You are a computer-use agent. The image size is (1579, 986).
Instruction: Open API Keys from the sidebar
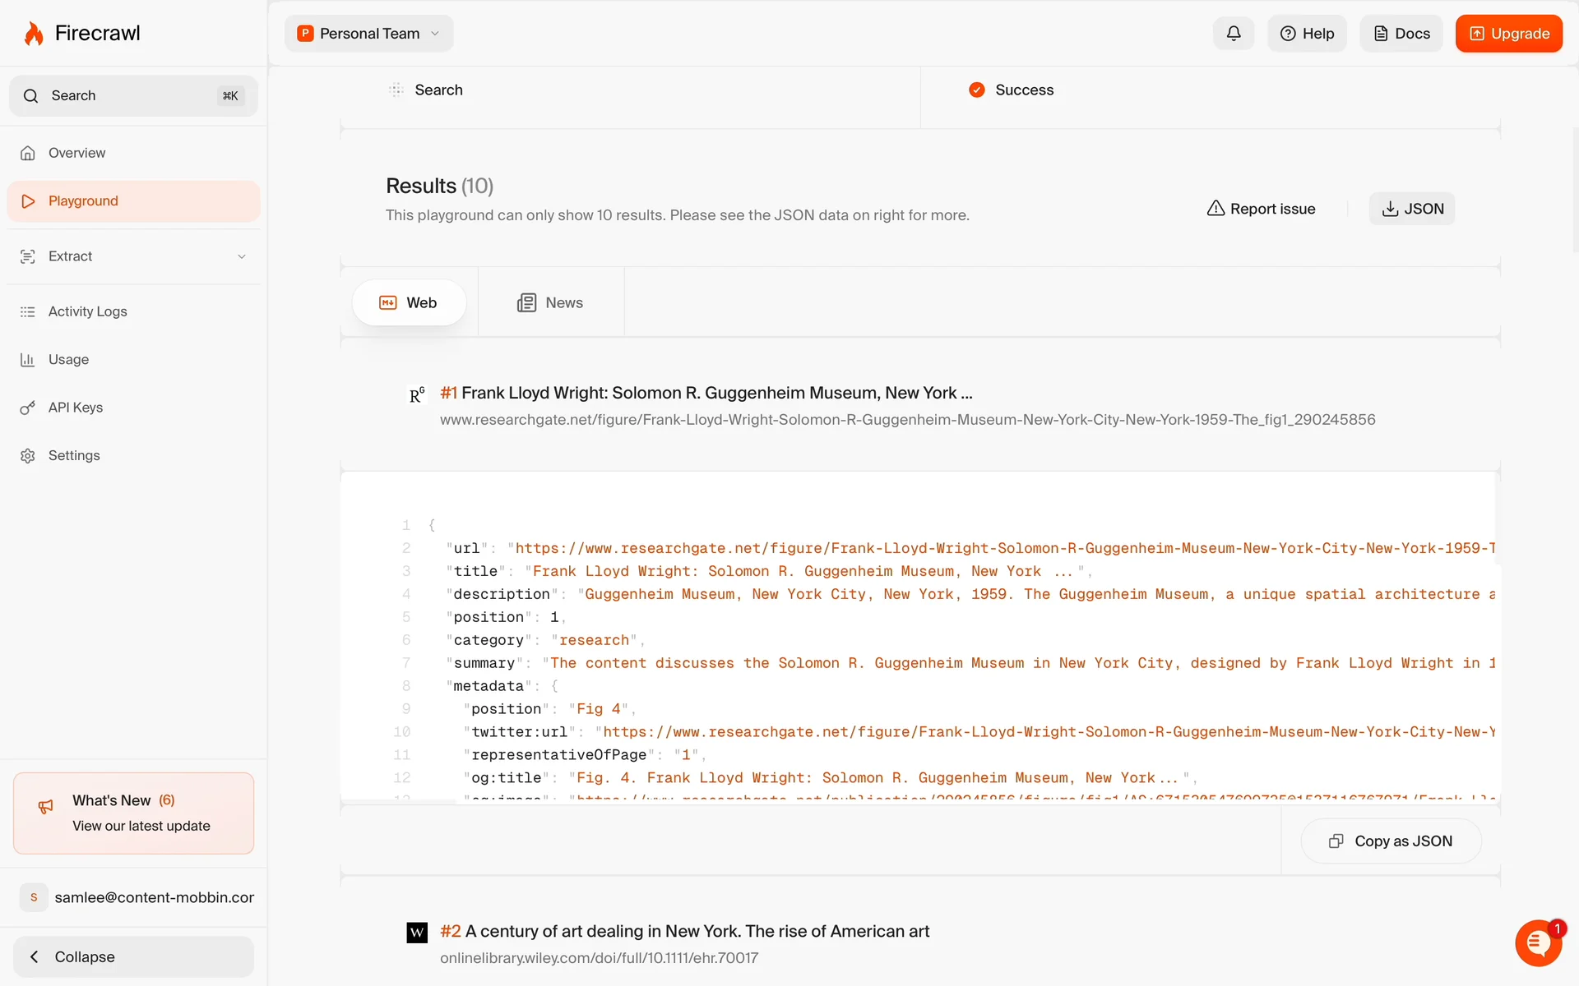(75, 408)
